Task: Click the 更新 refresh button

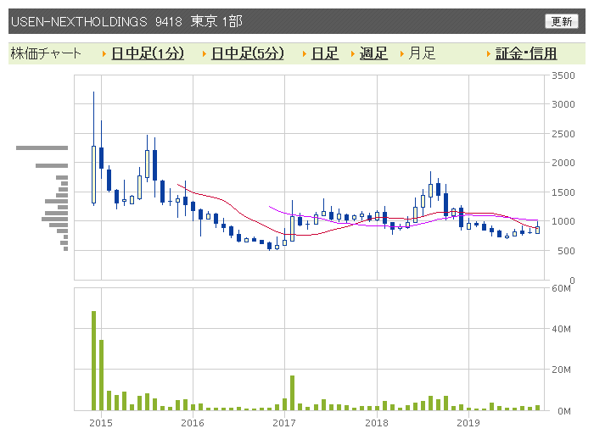Action: (x=562, y=21)
